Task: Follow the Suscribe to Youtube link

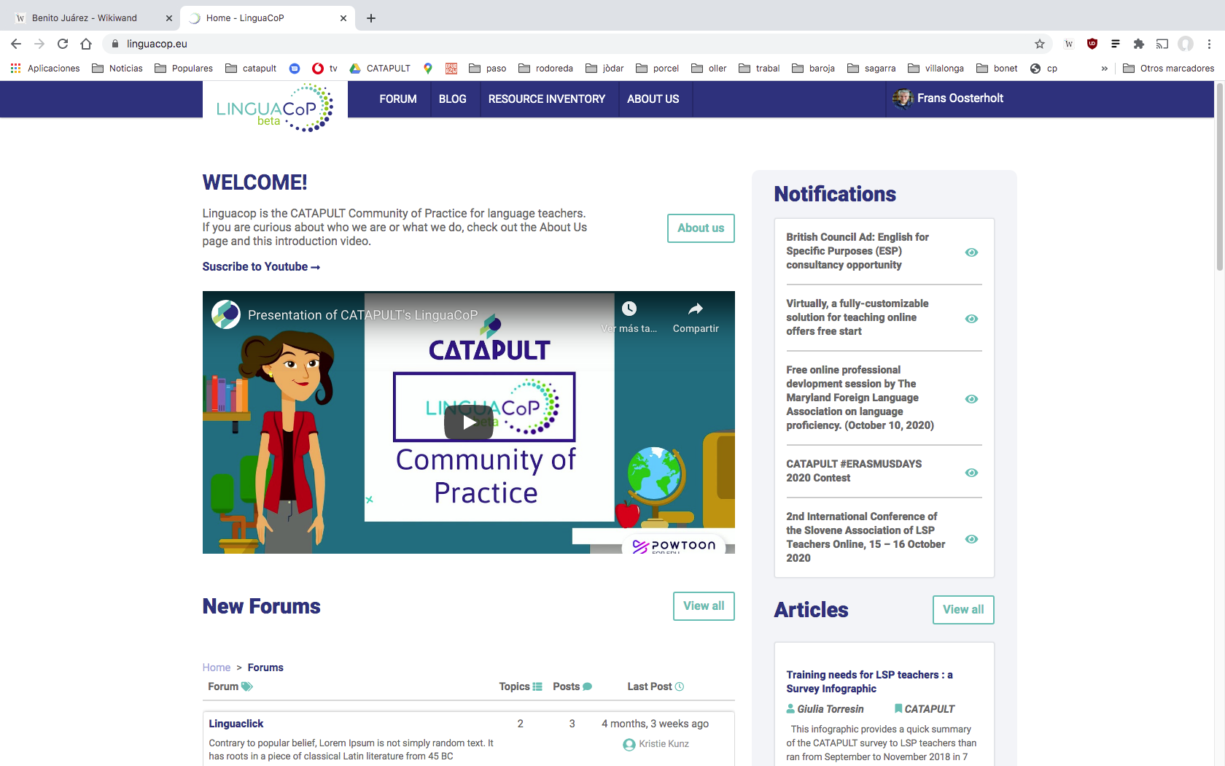Action: tap(261, 267)
